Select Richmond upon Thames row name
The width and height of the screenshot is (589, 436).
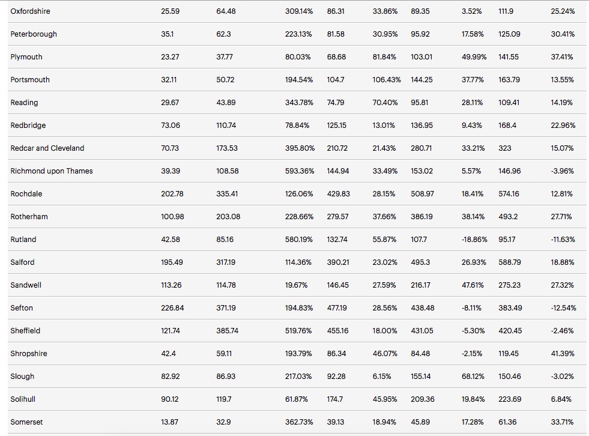tap(52, 171)
